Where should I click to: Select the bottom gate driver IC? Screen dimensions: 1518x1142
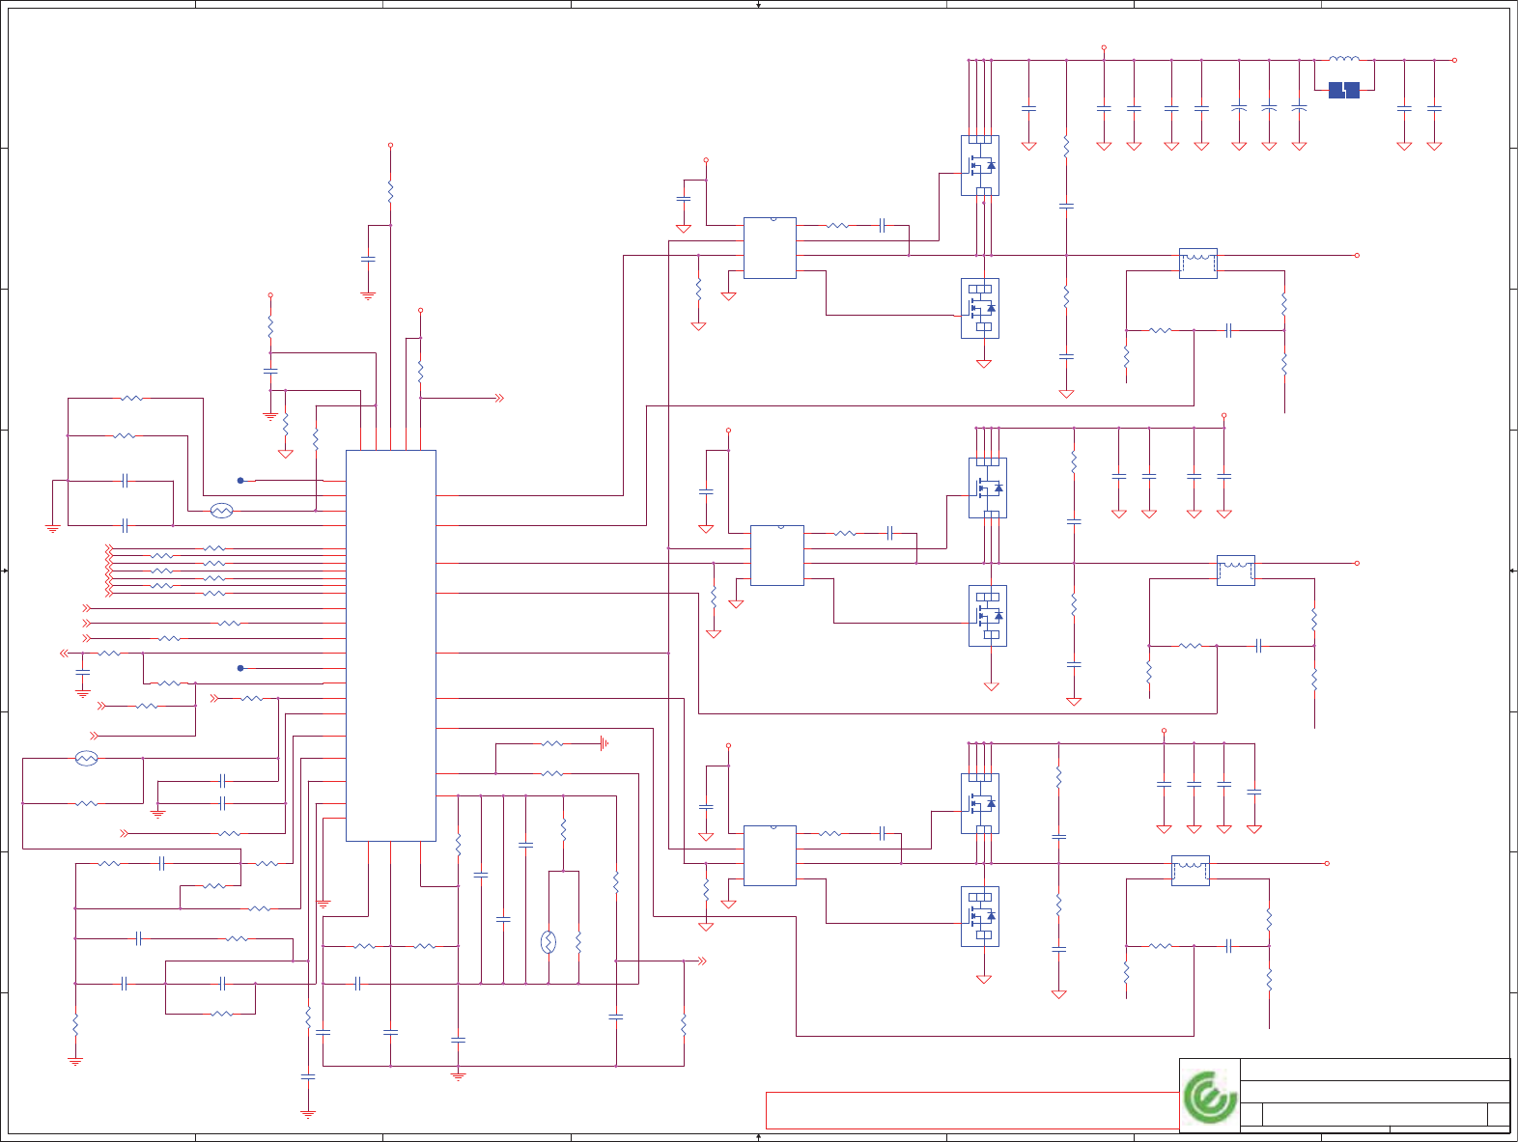(770, 855)
